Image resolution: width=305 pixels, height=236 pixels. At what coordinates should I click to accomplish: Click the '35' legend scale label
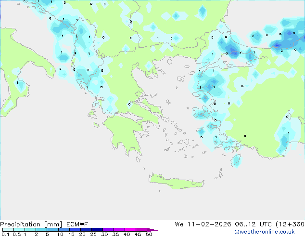pos(115,234)
